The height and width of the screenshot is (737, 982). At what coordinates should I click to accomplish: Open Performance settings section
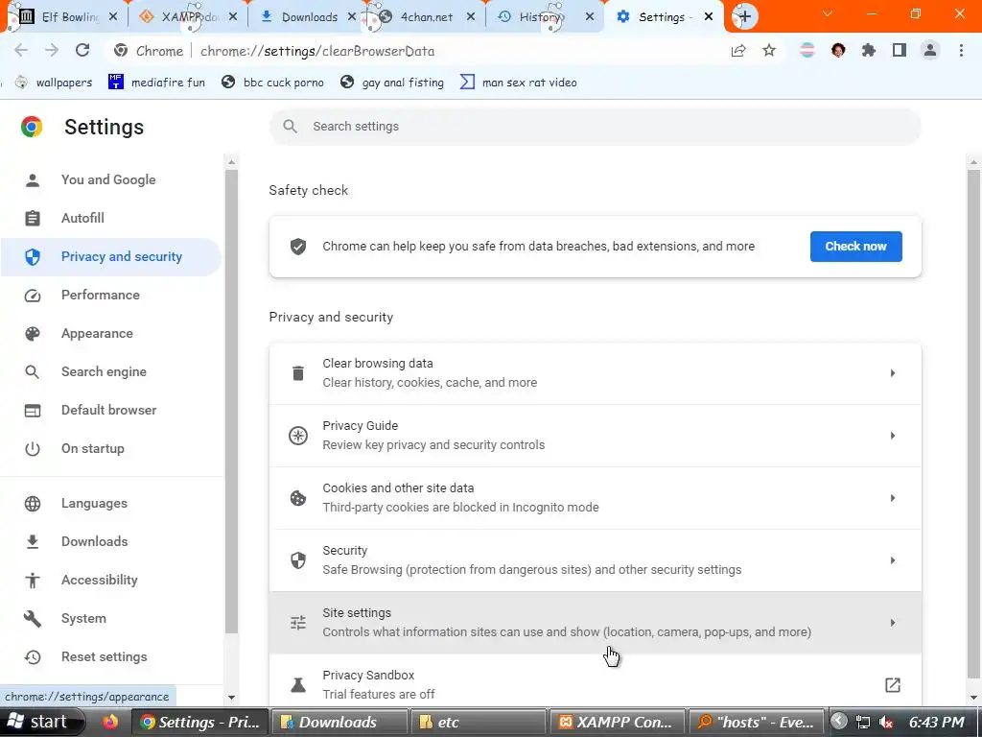point(110,296)
